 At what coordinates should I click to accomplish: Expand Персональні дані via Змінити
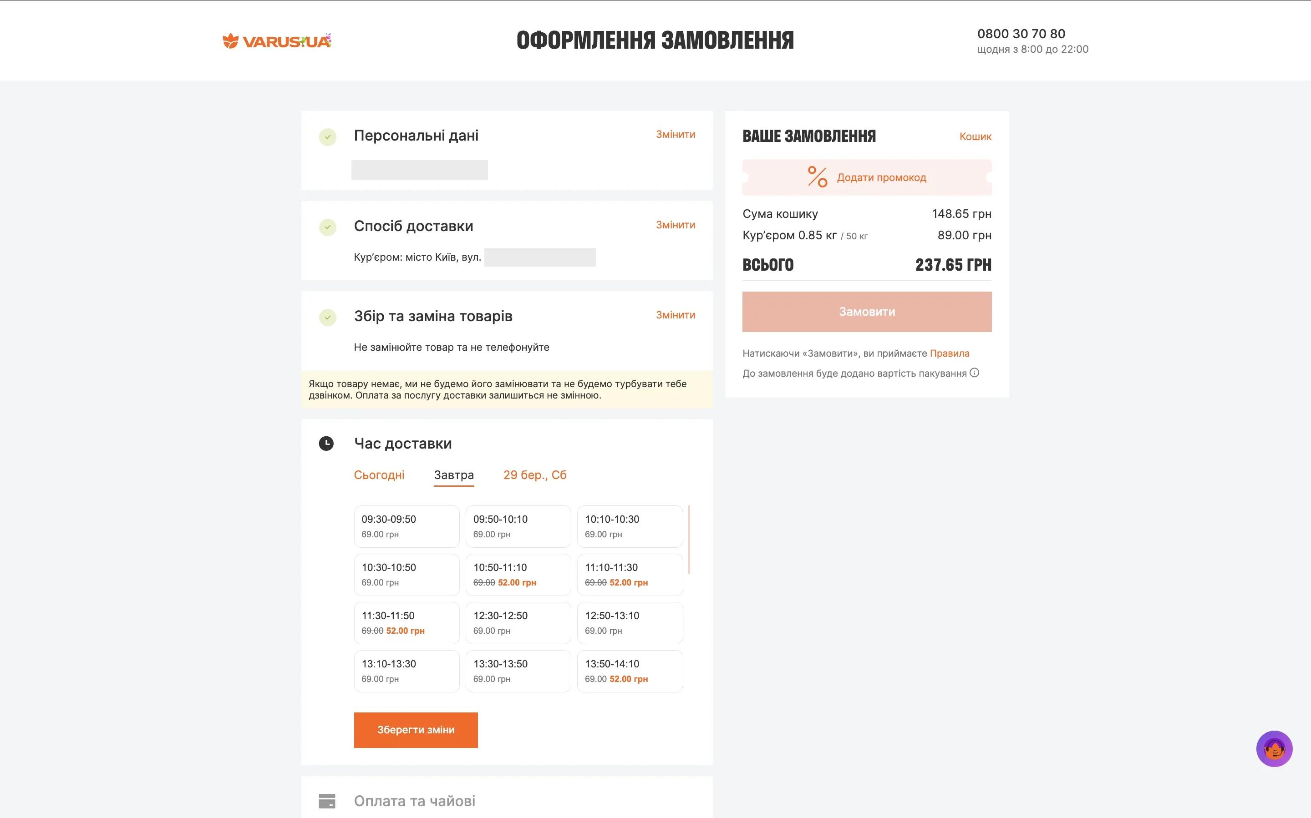675,134
